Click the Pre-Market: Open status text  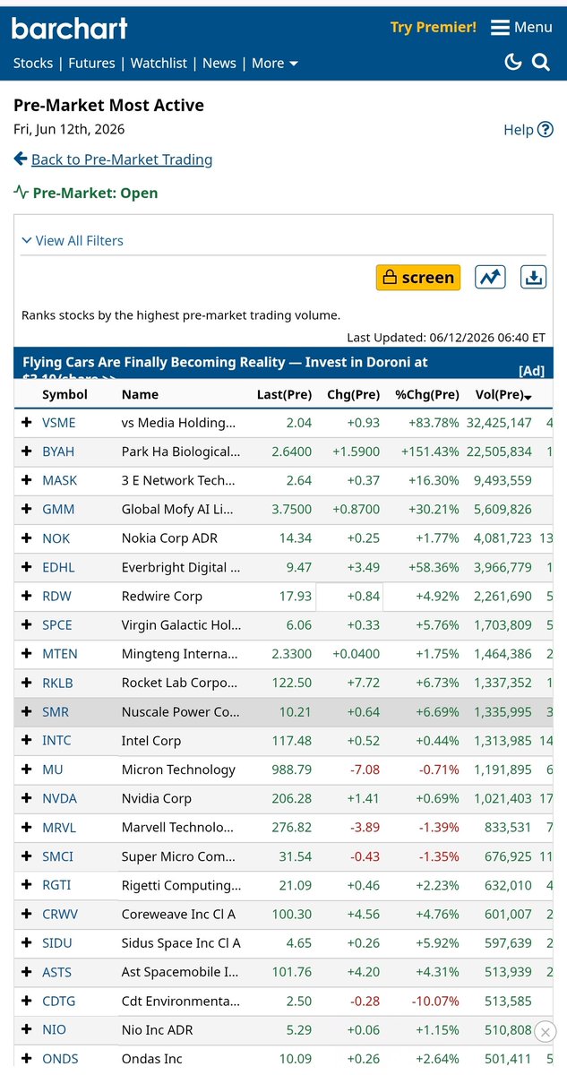[95, 193]
